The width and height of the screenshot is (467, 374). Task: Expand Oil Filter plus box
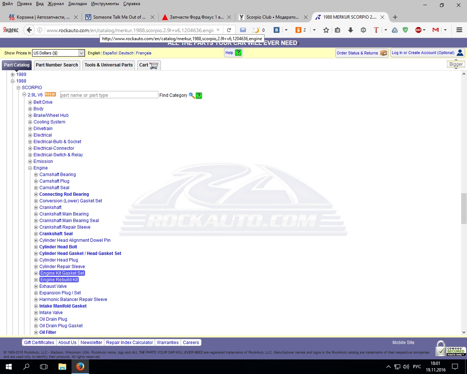coord(36,332)
